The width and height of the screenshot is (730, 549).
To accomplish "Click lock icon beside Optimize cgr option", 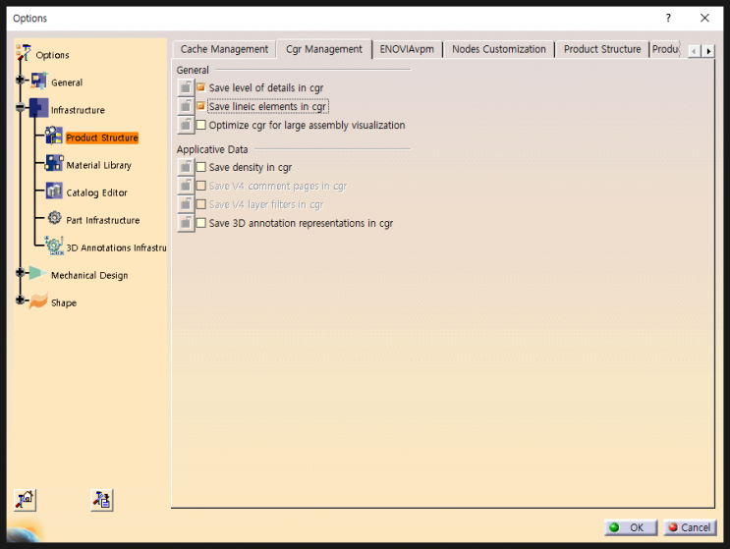I will pyautogui.click(x=186, y=125).
